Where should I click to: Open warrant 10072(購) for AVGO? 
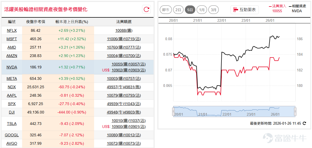[x=115, y=143]
